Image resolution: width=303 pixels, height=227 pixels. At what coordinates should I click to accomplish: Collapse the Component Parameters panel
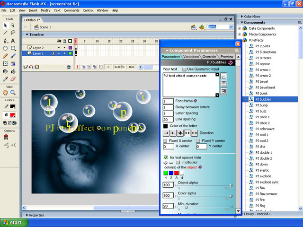click(167, 51)
